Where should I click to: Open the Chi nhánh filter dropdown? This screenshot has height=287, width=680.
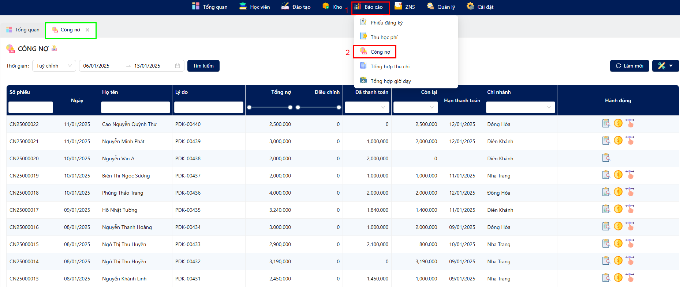520,107
